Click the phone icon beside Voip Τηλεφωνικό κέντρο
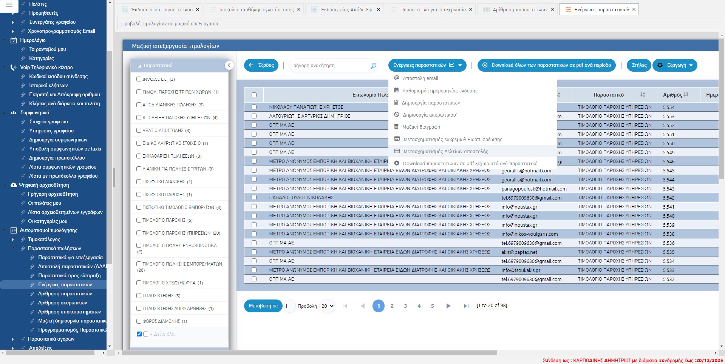This screenshot has height=364, width=725. coord(14,68)
